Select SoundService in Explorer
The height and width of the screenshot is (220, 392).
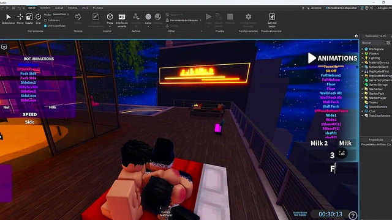pos(375,107)
